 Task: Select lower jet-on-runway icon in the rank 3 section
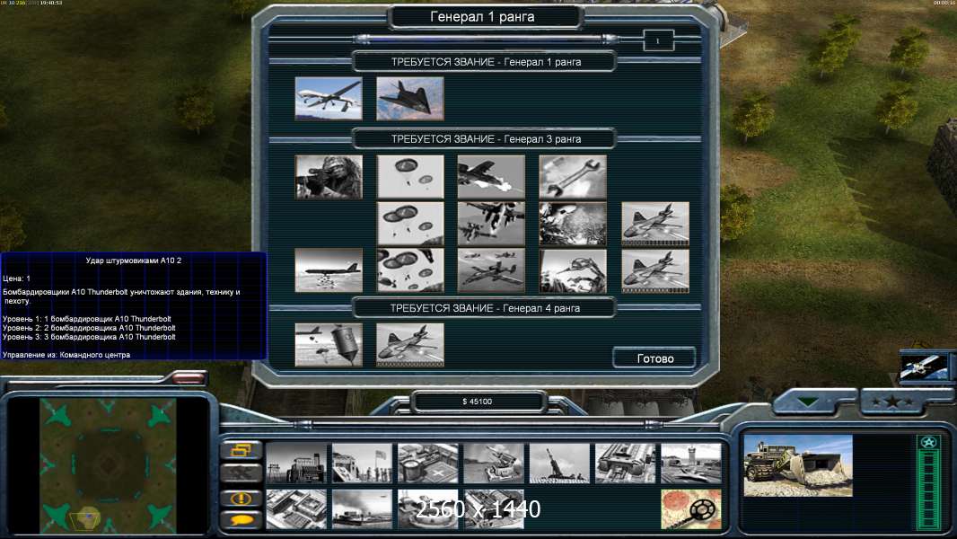pos(655,270)
